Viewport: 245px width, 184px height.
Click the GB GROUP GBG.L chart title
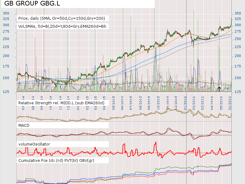click(32, 3)
